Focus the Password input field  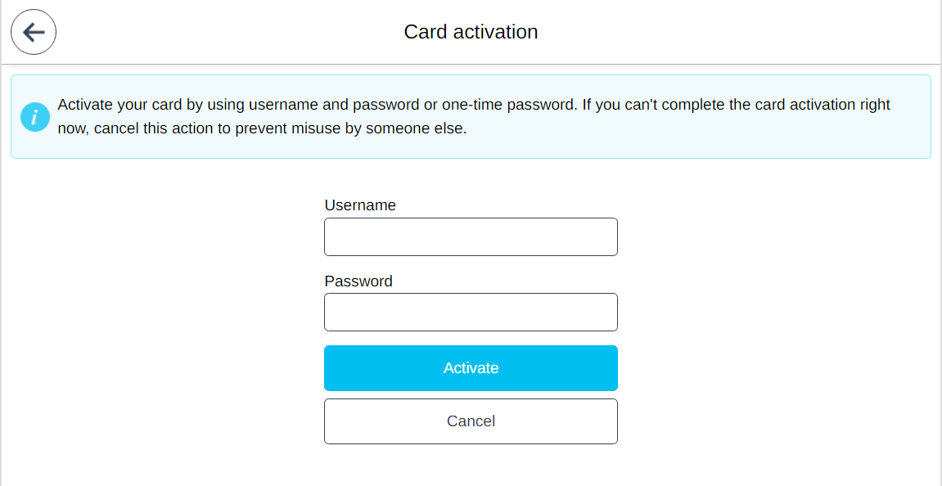471,312
